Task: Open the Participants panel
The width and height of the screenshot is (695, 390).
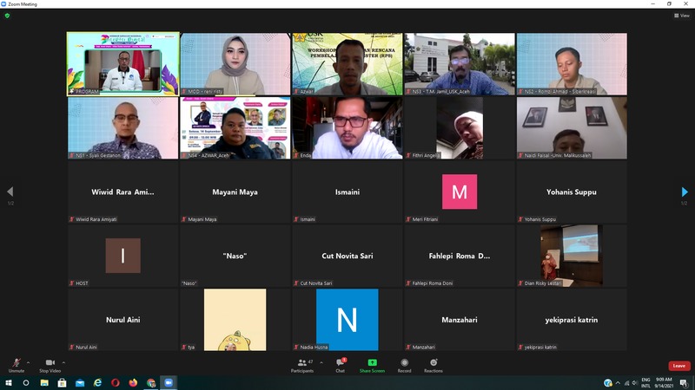Action: click(301, 364)
